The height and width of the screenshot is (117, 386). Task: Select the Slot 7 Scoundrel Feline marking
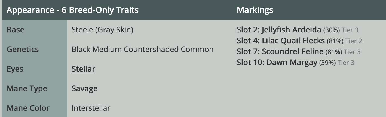[299, 52]
